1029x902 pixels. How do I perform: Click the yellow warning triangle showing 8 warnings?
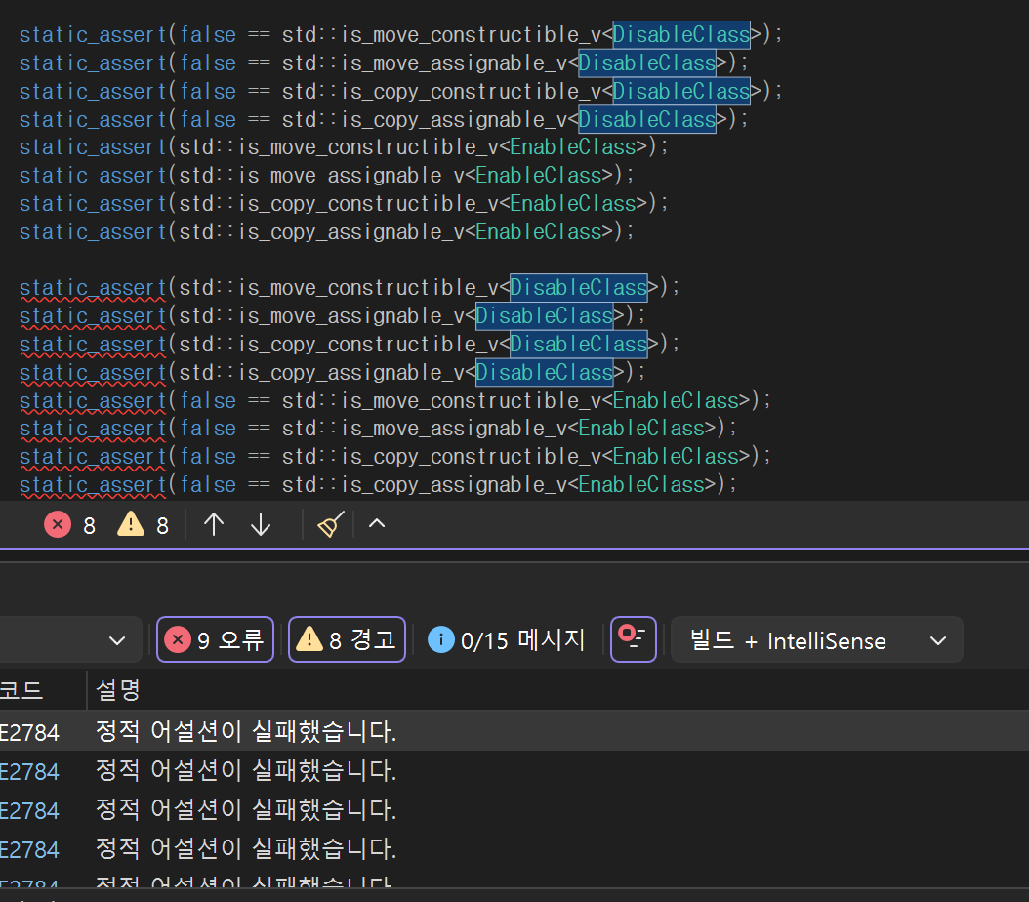(x=128, y=524)
